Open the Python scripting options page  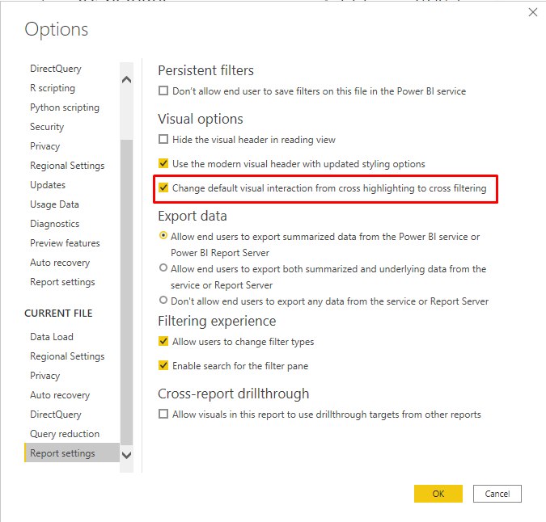point(65,107)
